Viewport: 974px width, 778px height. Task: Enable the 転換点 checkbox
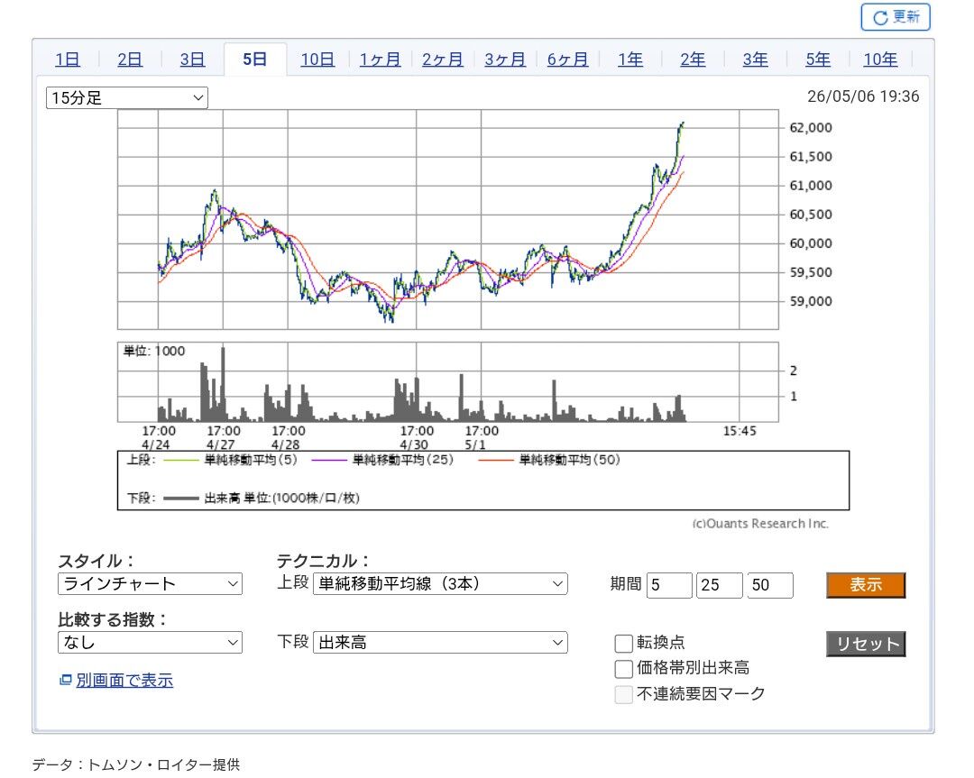click(623, 643)
